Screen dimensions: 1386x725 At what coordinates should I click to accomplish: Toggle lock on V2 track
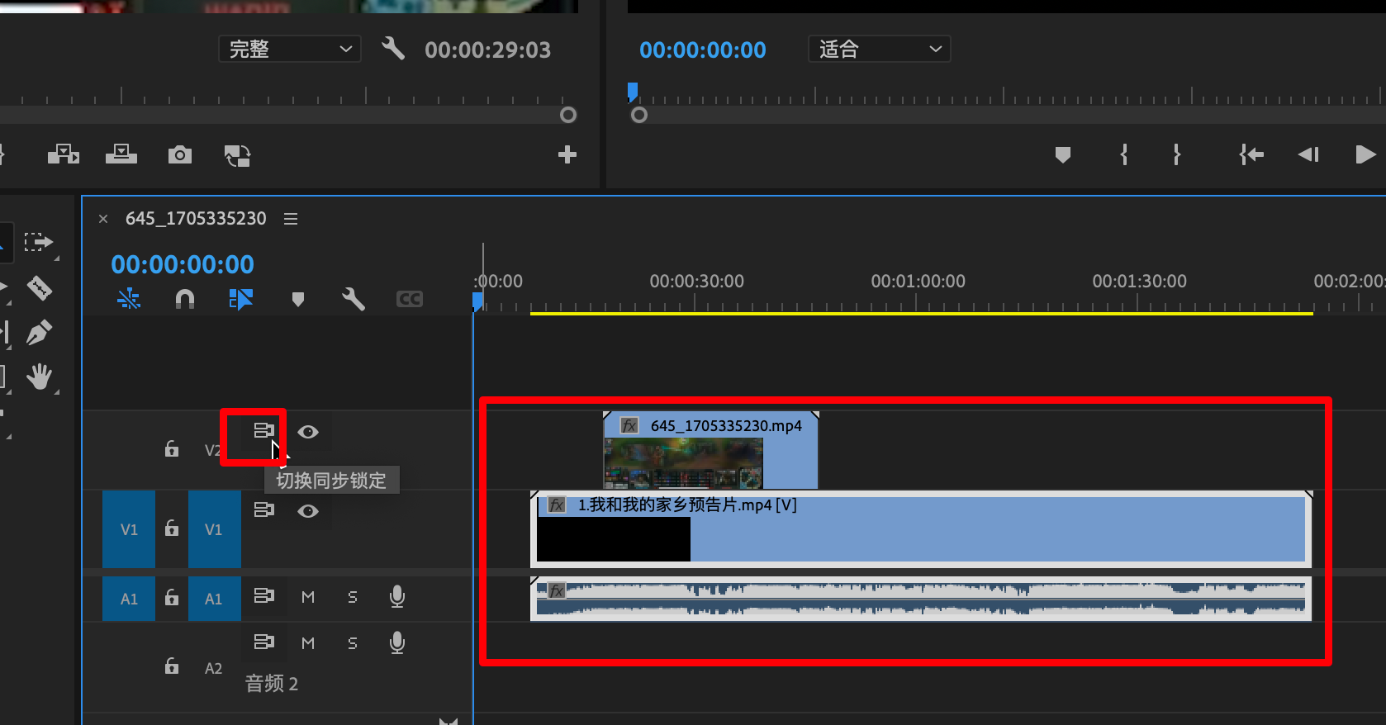coord(172,449)
